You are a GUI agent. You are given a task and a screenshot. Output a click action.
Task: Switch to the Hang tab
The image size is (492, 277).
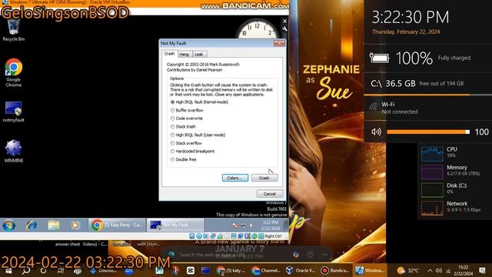[184, 55]
